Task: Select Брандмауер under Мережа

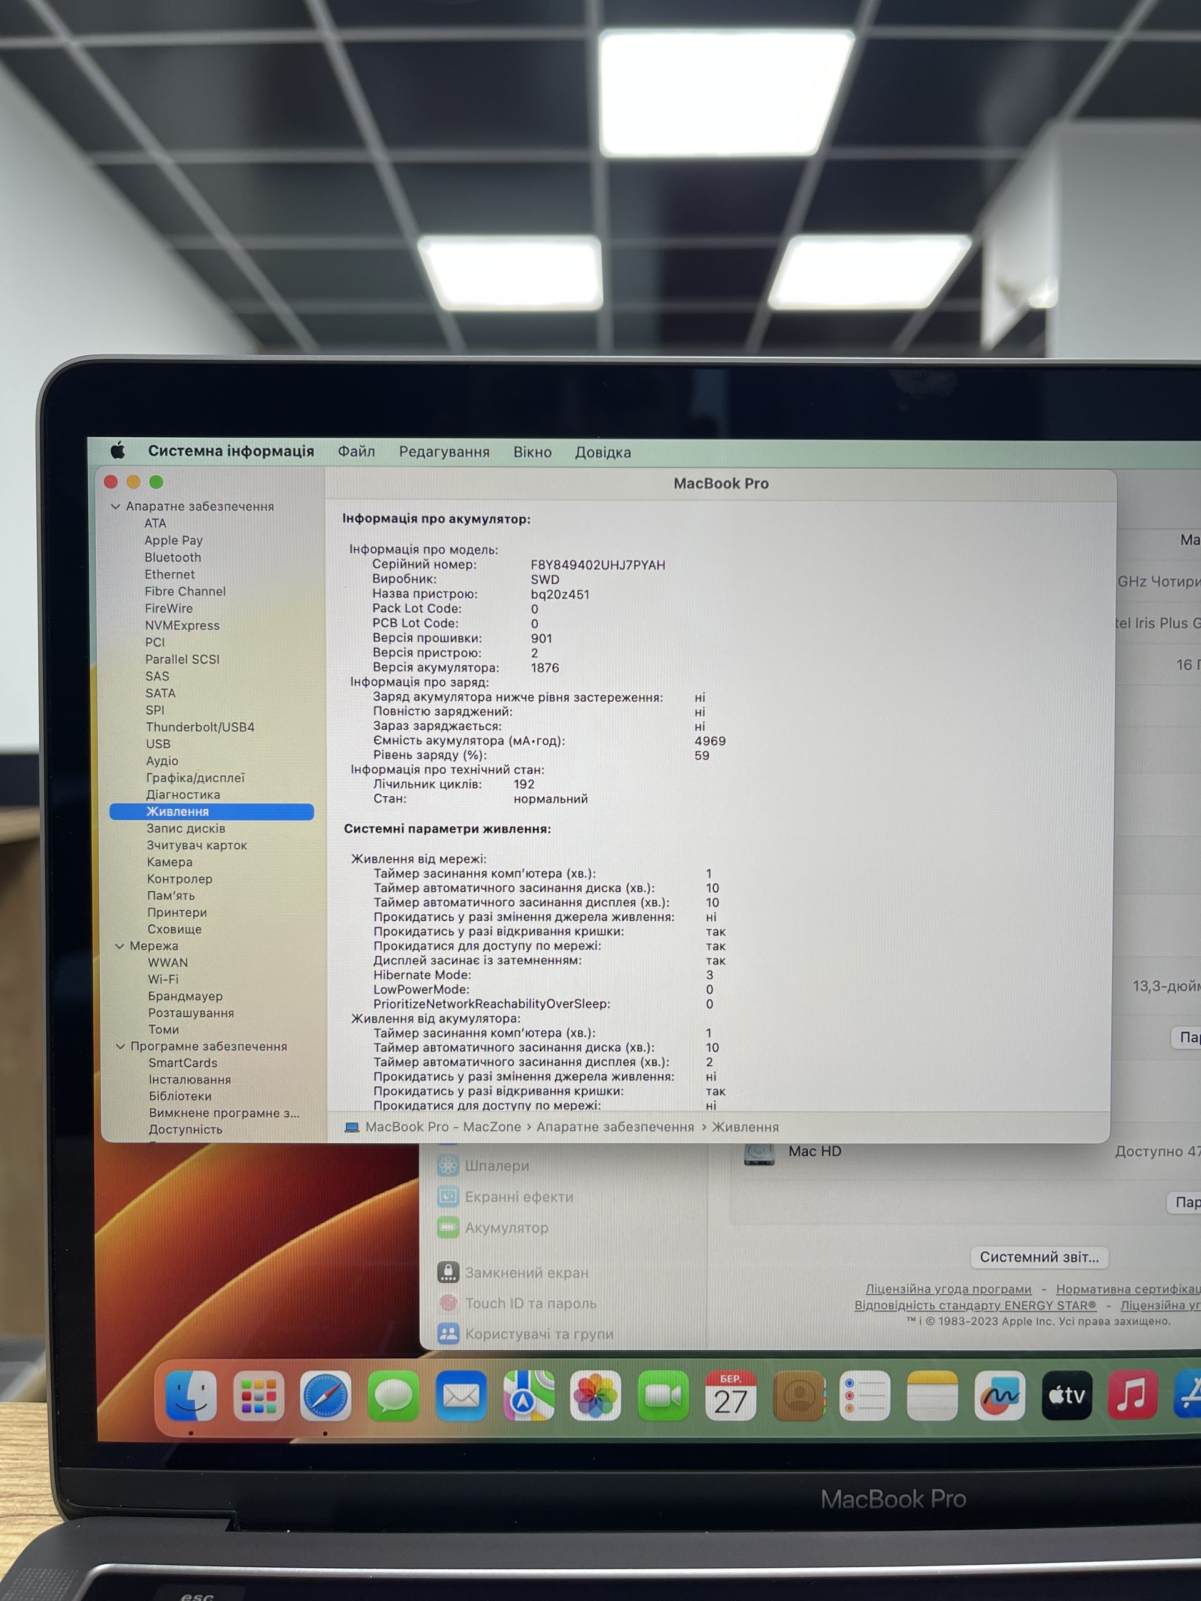Action: point(185,996)
